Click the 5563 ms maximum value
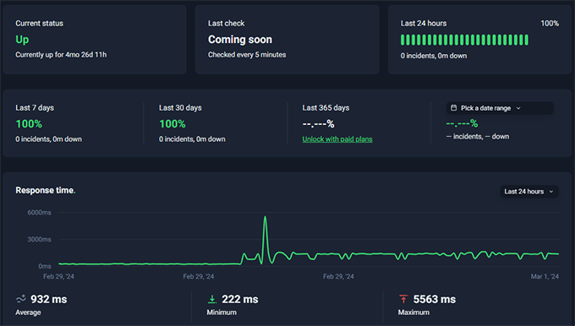 435,299
